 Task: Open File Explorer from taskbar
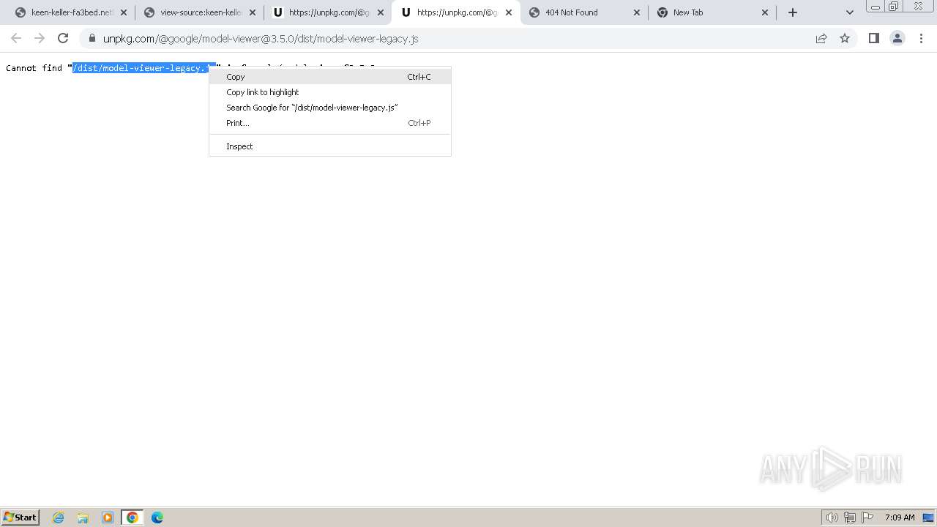pyautogui.click(x=83, y=517)
